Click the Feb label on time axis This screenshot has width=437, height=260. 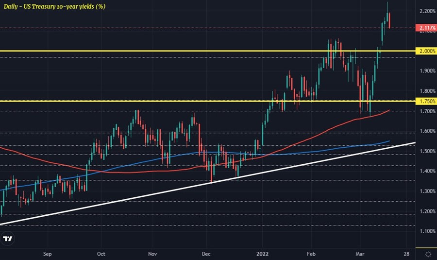coord(312,254)
